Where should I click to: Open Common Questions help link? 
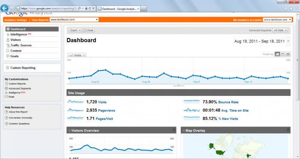19,124
